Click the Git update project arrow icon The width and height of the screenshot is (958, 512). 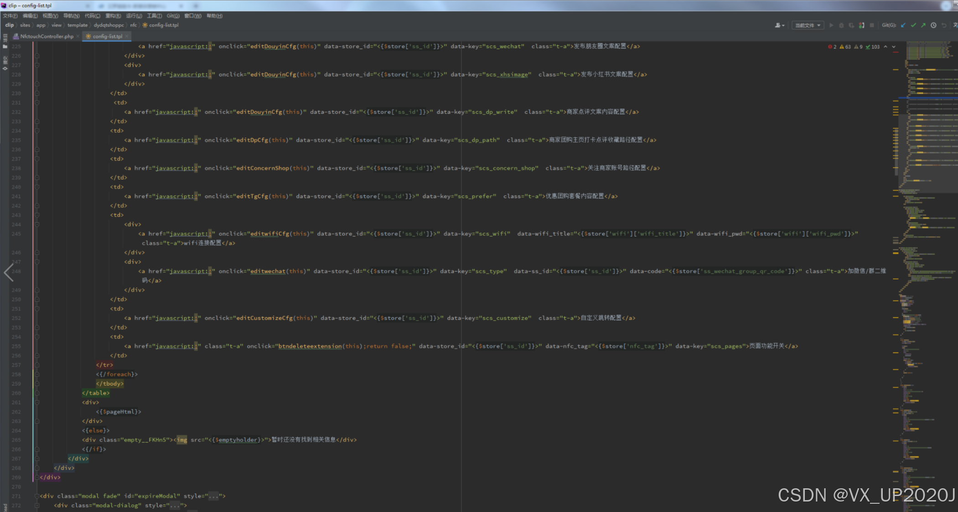[903, 26]
